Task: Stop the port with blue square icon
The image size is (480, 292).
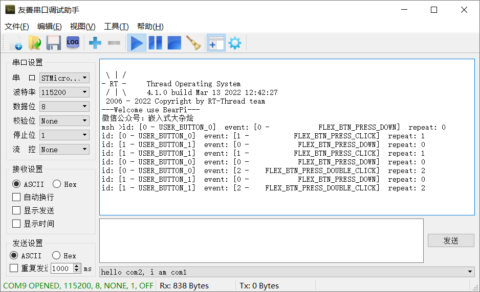Action: 174,43
